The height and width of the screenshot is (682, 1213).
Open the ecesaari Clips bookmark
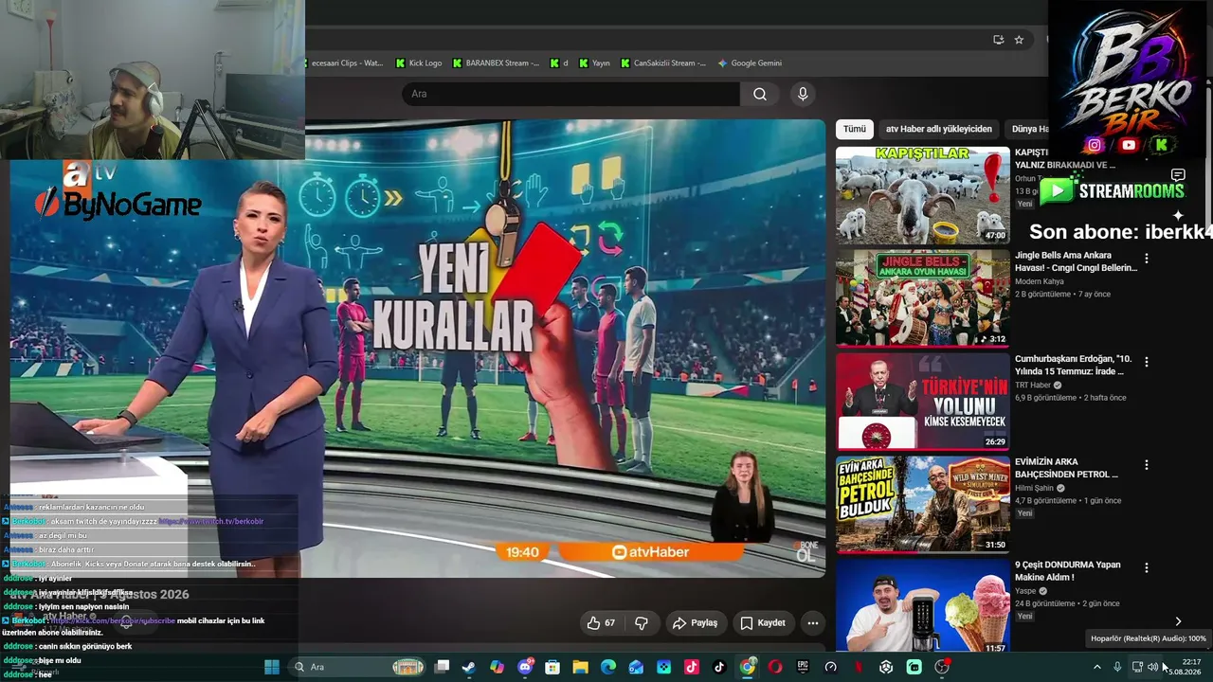tap(346, 63)
